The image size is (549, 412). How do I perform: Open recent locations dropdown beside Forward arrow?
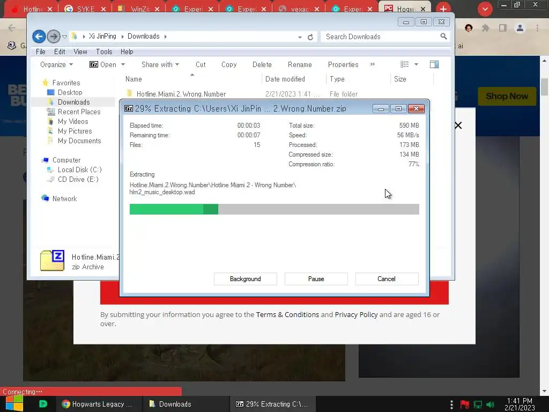tap(64, 36)
